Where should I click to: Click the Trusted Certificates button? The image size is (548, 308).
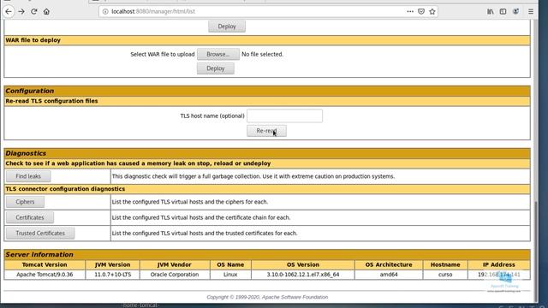click(x=40, y=234)
